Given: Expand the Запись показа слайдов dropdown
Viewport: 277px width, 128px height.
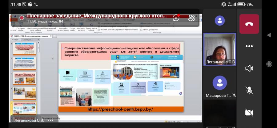Looking at the screenshot, I should point(91,29).
